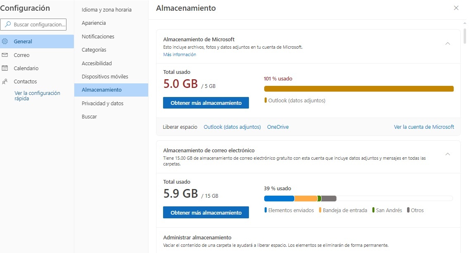The image size is (476, 253).
Task: Open the OneDrive free-space link
Action: click(x=278, y=127)
